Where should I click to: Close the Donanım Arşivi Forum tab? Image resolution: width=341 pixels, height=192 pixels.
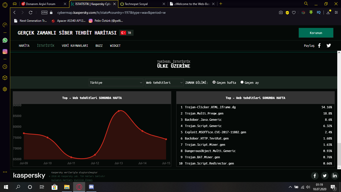click(x=65, y=4)
